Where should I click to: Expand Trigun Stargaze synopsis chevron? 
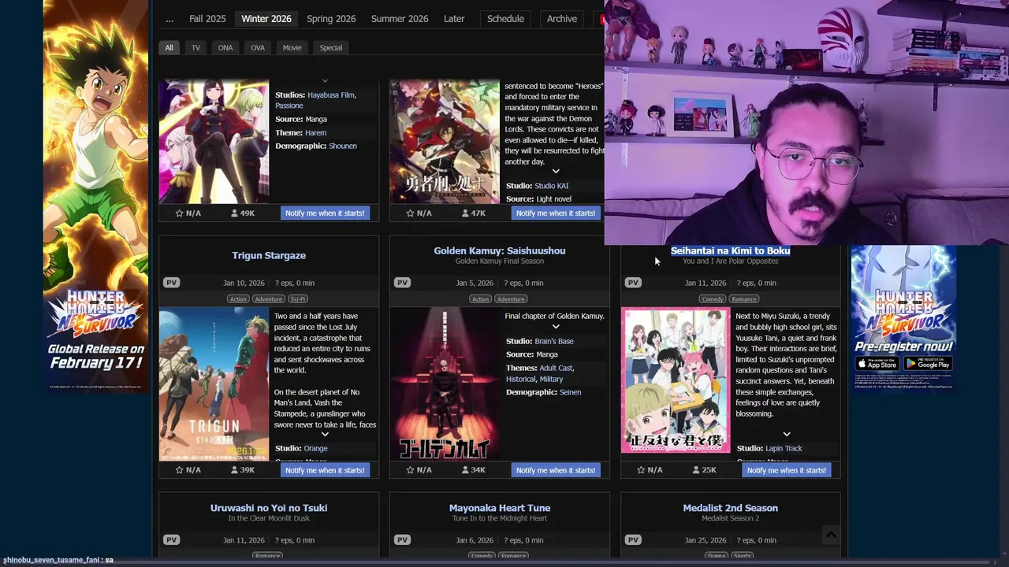(325, 435)
